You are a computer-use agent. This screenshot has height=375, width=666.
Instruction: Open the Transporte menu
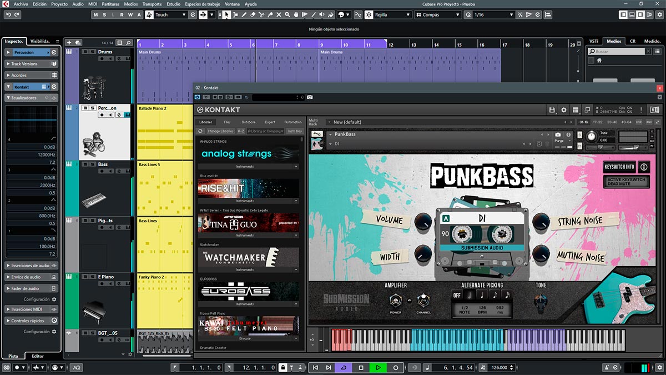pyautogui.click(x=152, y=4)
